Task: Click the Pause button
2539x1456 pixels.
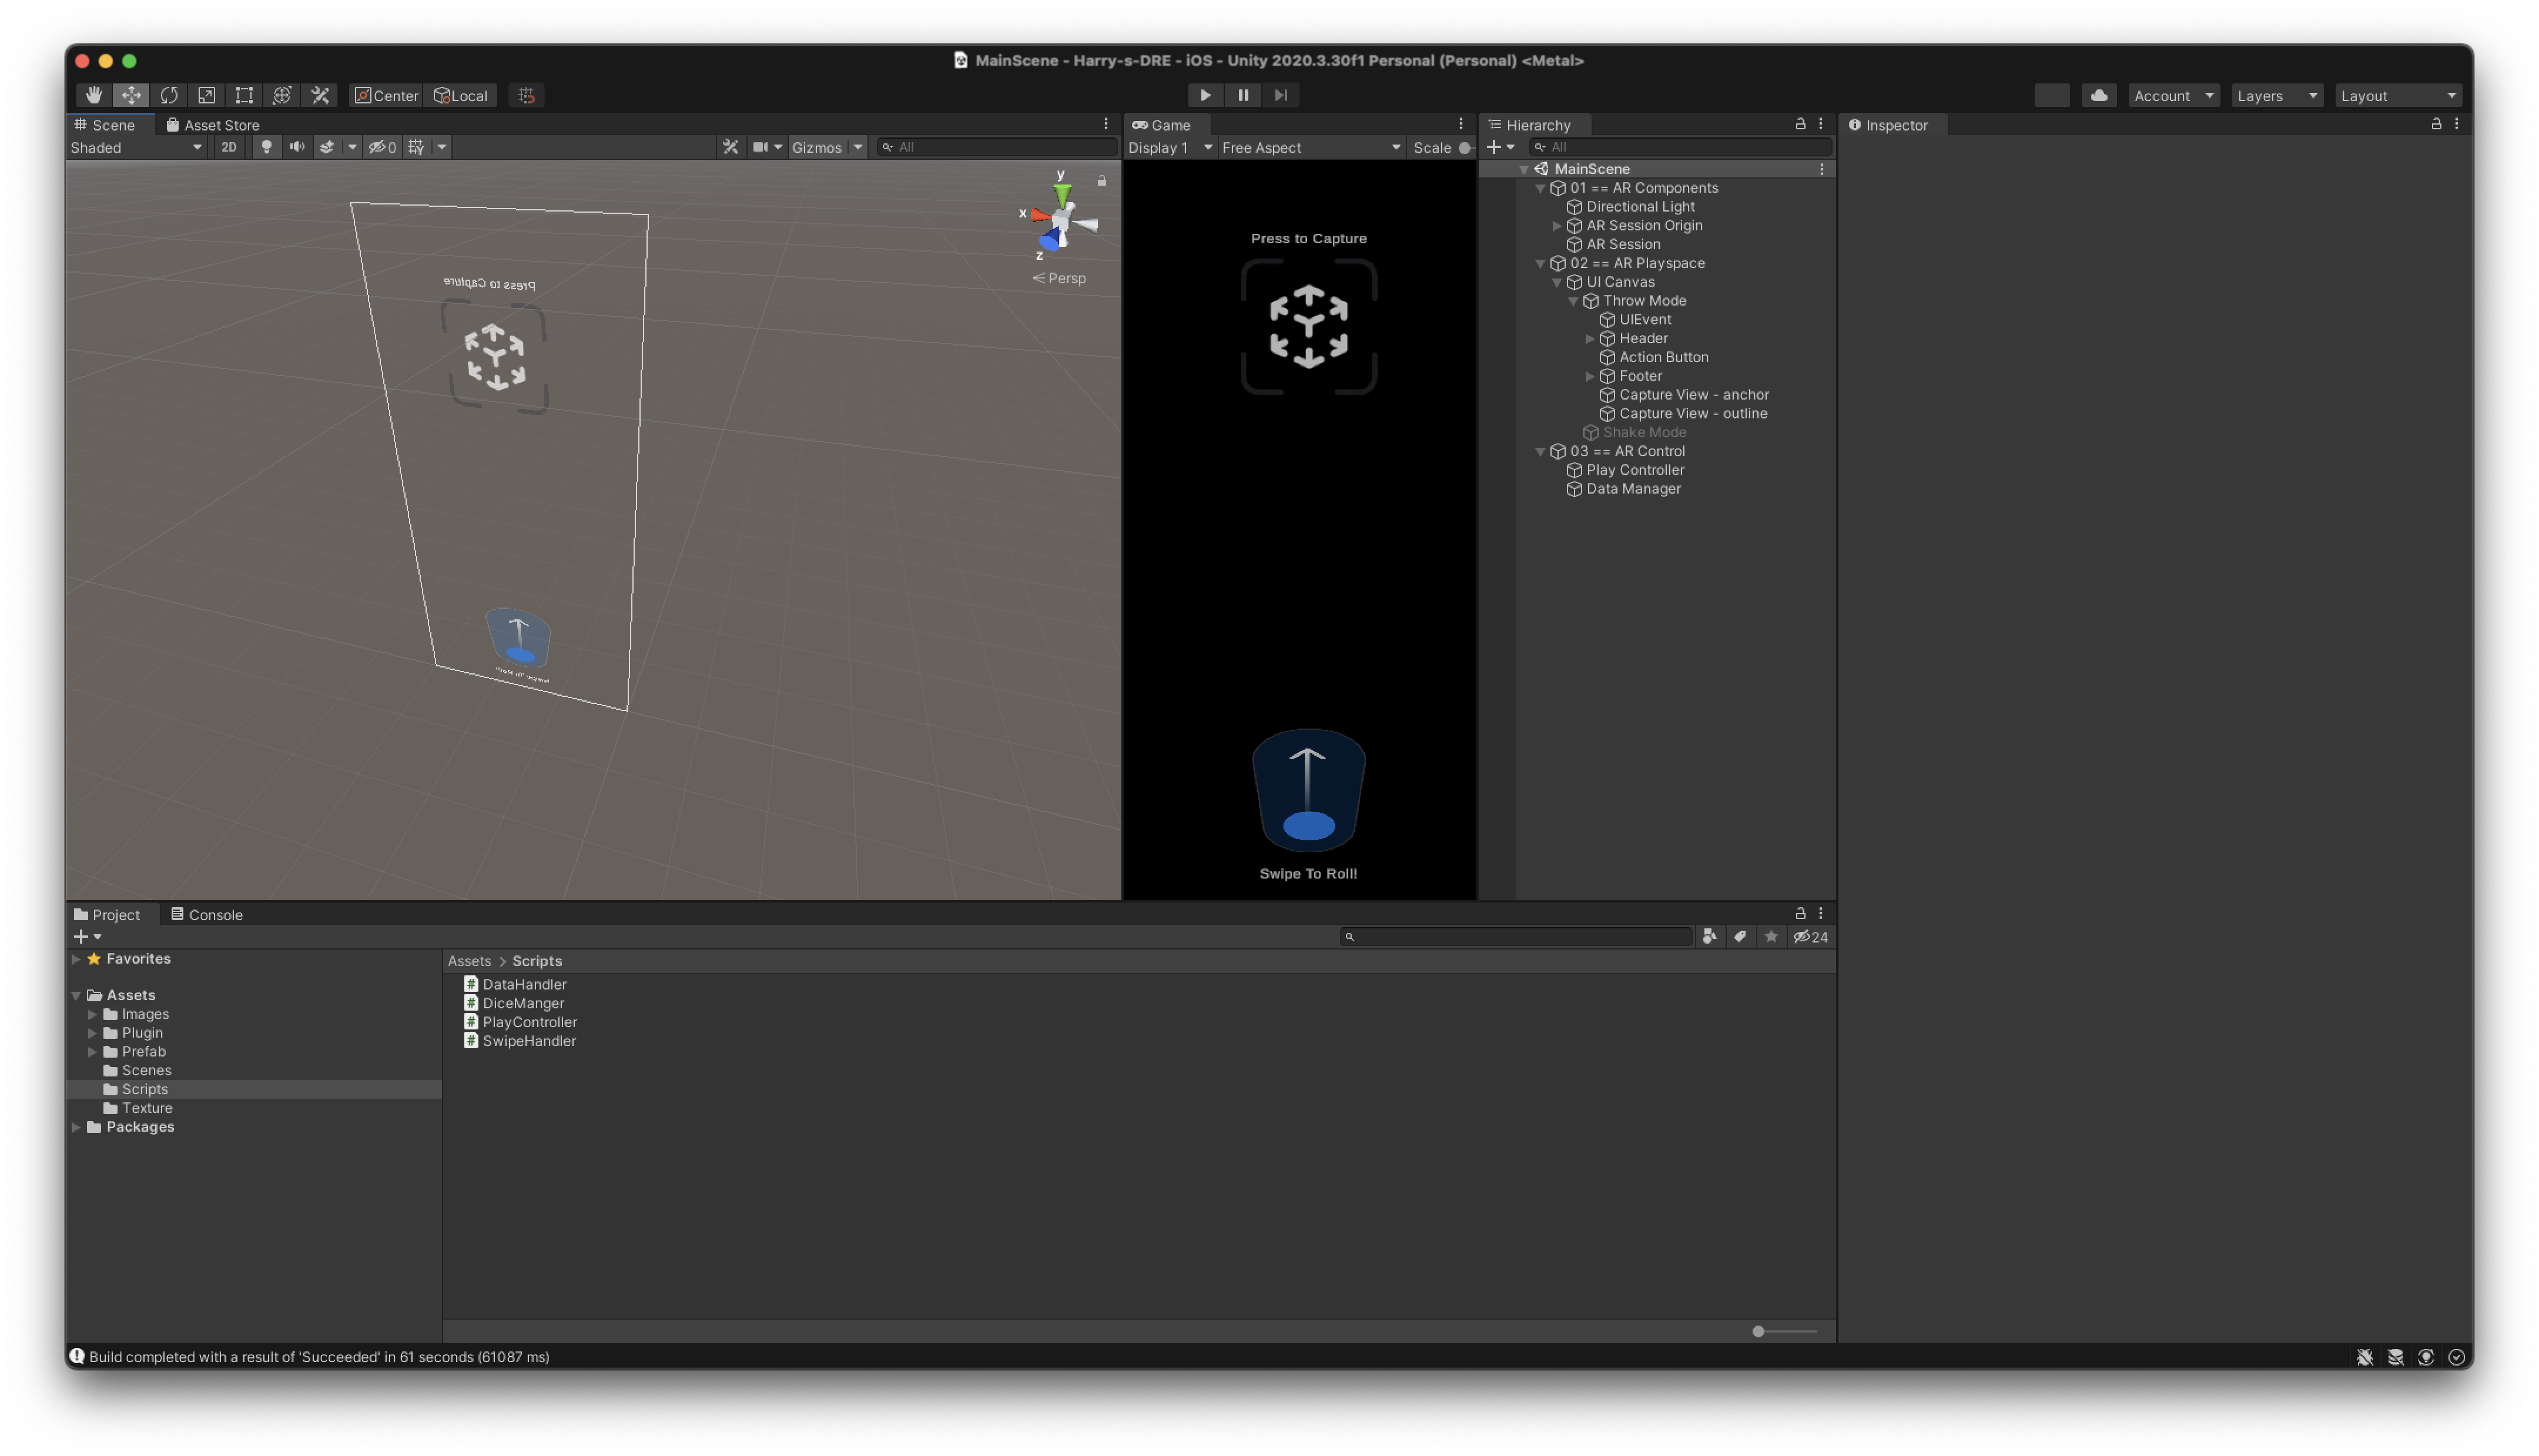Action: pos(1243,95)
